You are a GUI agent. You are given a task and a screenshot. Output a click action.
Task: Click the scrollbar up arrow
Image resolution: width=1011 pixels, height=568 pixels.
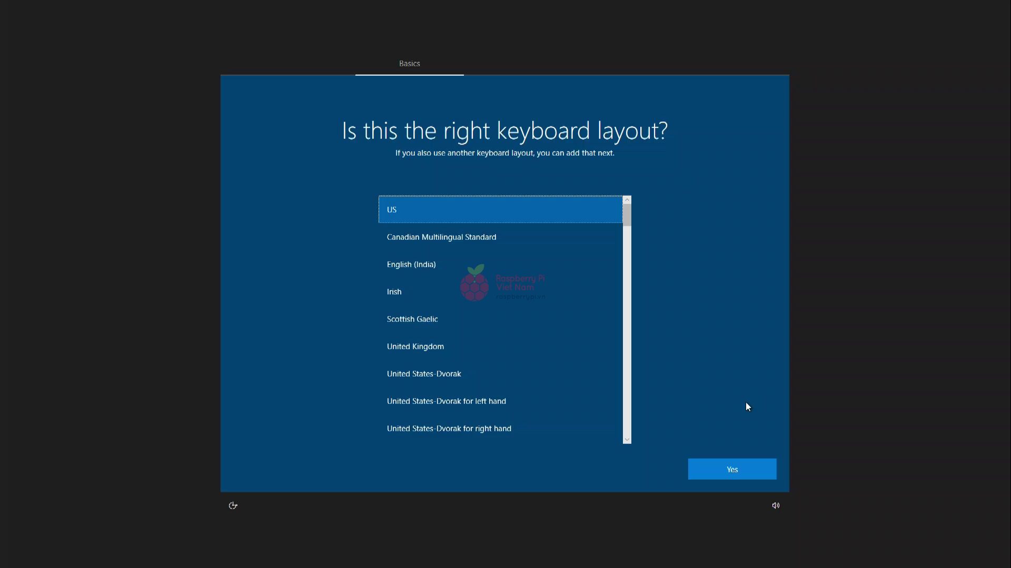click(x=627, y=200)
